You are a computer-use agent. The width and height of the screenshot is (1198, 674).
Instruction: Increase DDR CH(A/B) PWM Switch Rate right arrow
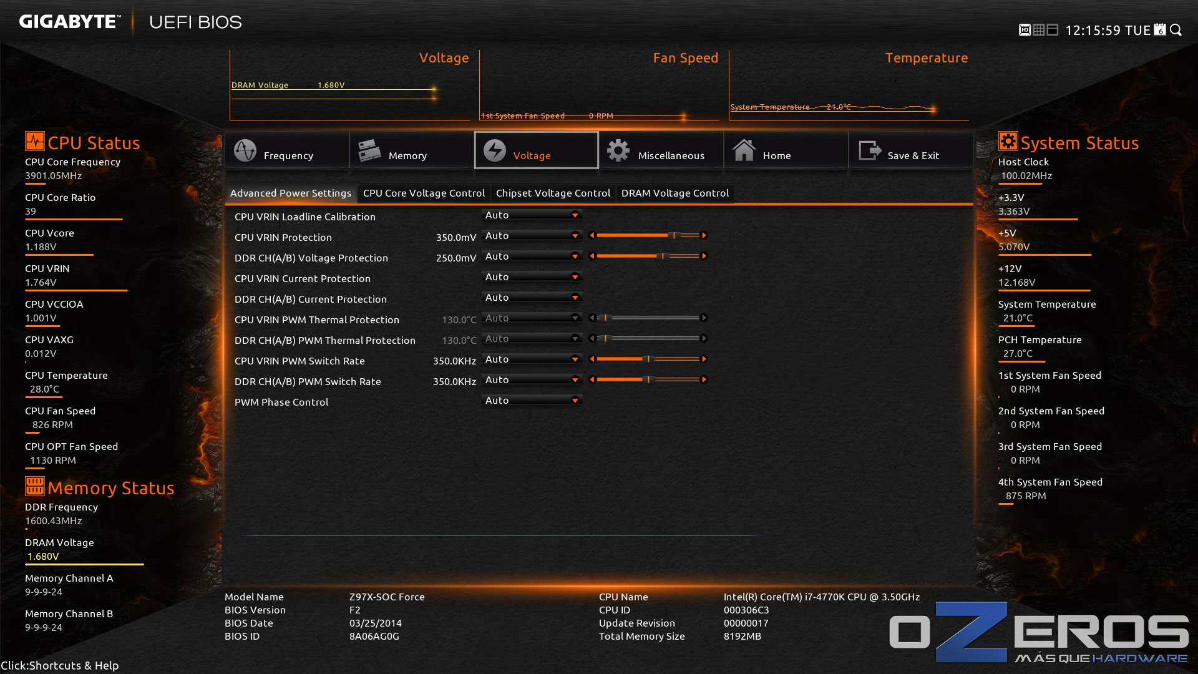704,379
